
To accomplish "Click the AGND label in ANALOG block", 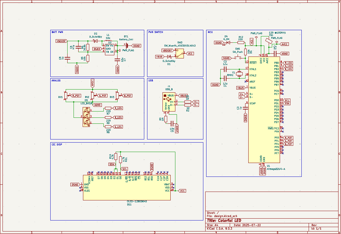I will pos(97,105).
